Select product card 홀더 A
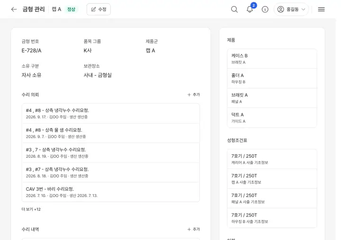The height and width of the screenshot is (240, 341). (272, 79)
